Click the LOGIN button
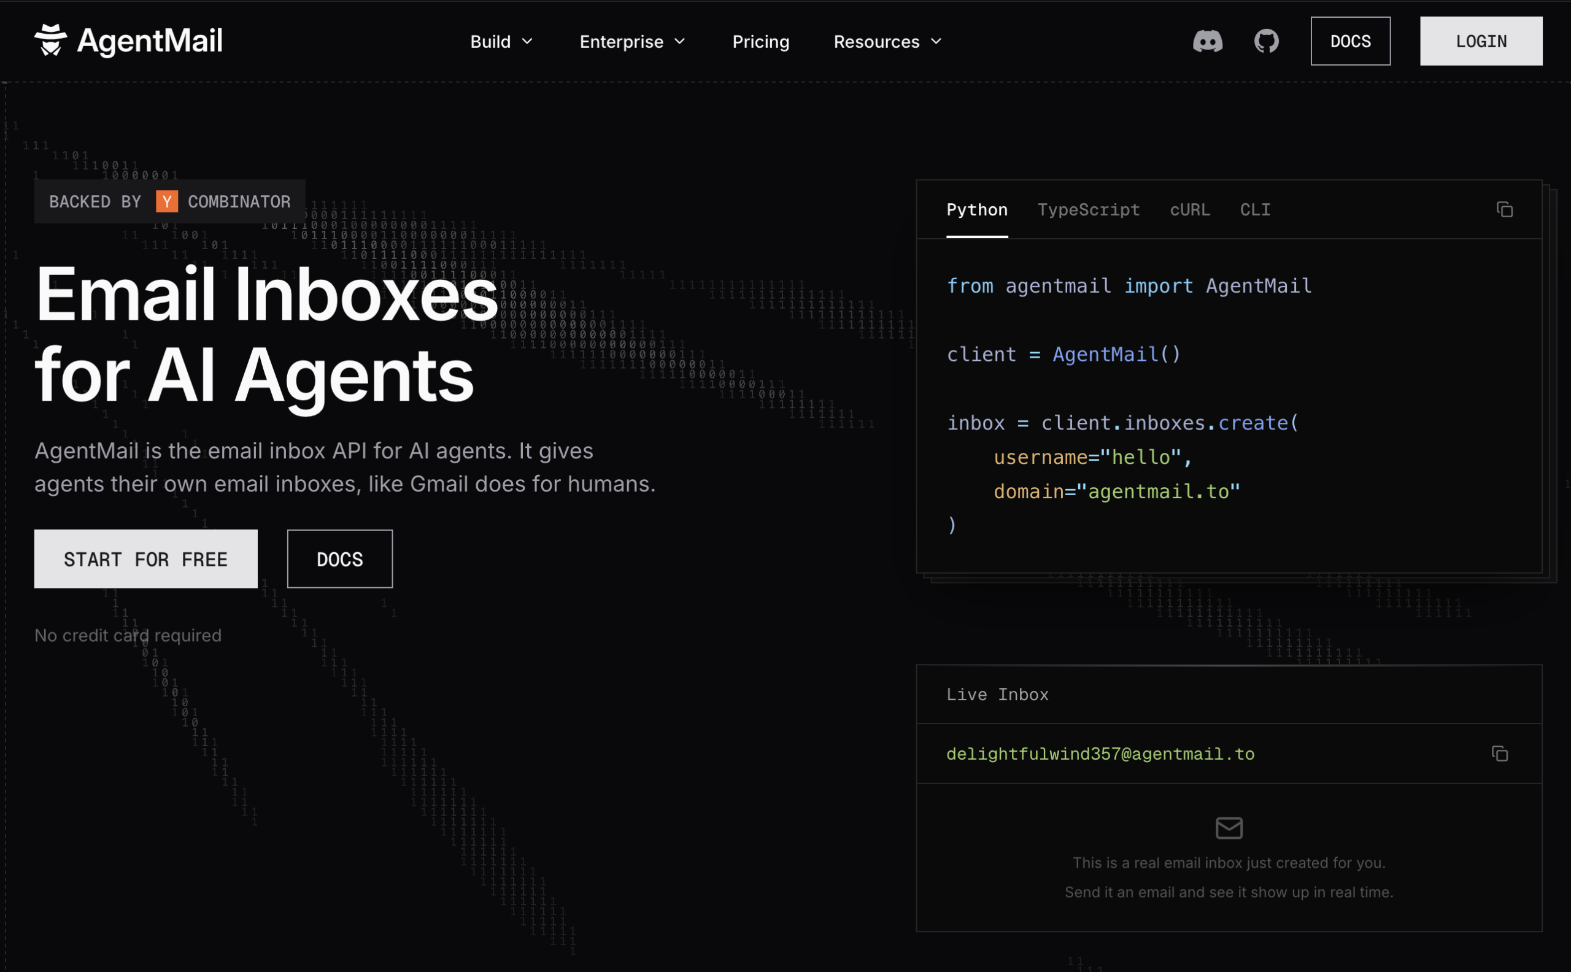Screen dimensions: 1571x972 pyautogui.click(x=1480, y=41)
